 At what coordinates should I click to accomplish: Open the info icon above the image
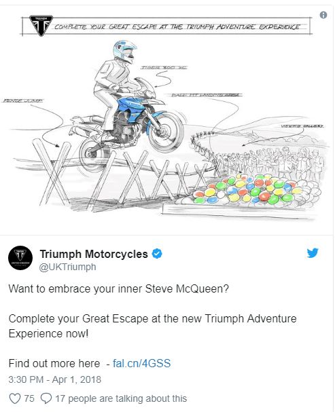(x=323, y=15)
